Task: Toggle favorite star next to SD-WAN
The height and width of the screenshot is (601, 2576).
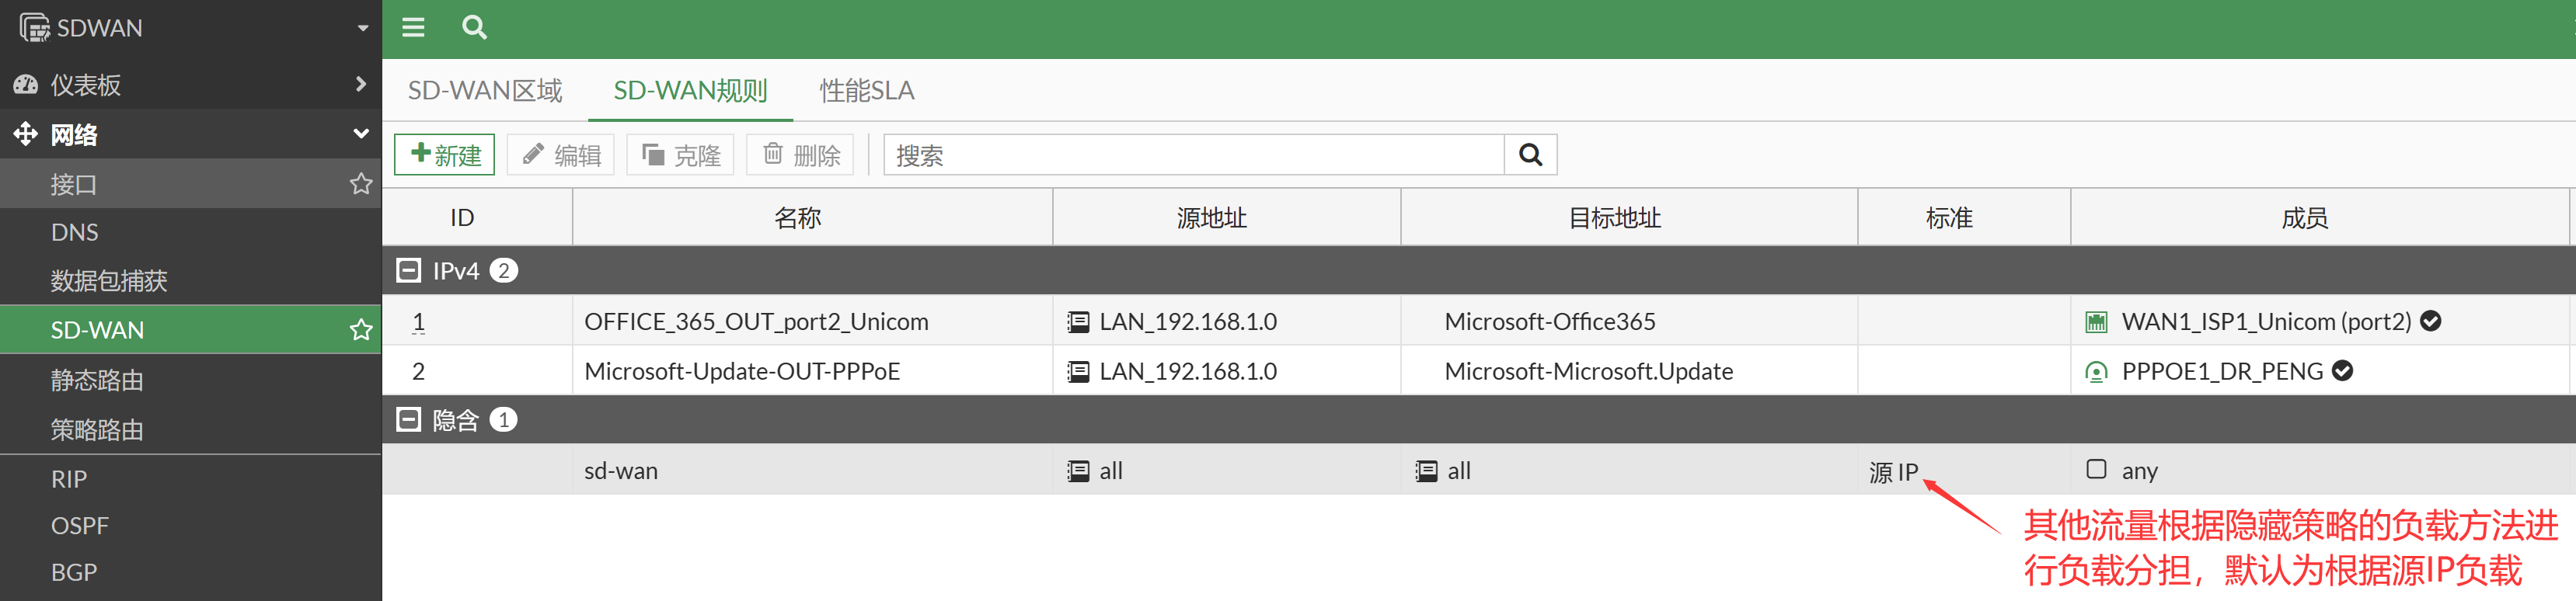Action: pos(360,330)
